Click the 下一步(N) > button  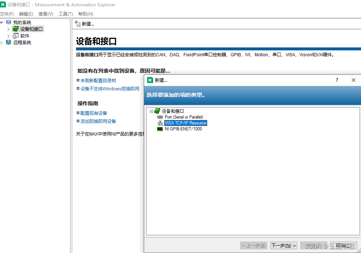click(x=284, y=246)
